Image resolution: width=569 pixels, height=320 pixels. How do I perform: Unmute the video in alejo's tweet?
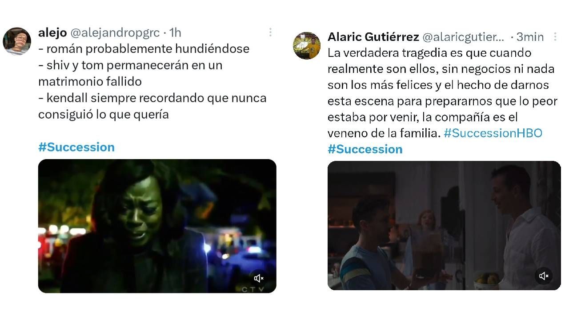tap(259, 278)
